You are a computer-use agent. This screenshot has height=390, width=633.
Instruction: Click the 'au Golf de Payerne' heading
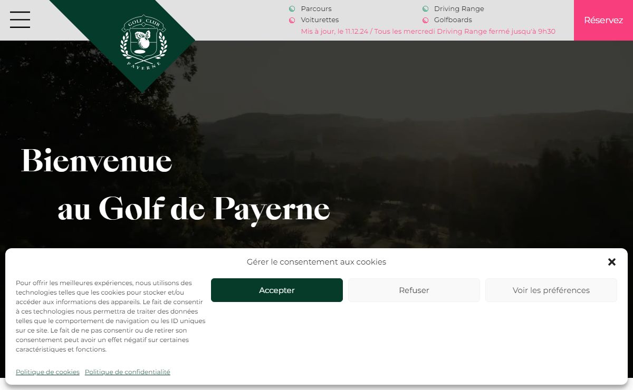(194, 209)
